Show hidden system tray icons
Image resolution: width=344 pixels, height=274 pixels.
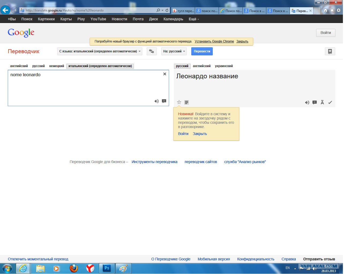[x=295, y=268]
